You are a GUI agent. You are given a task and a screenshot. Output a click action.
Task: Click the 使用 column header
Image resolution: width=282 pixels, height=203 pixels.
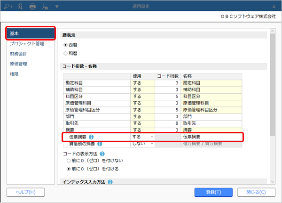tap(142, 76)
